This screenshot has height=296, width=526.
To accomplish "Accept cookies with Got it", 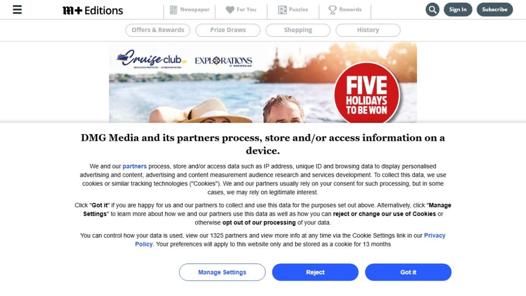I will (x=408, y=272).
